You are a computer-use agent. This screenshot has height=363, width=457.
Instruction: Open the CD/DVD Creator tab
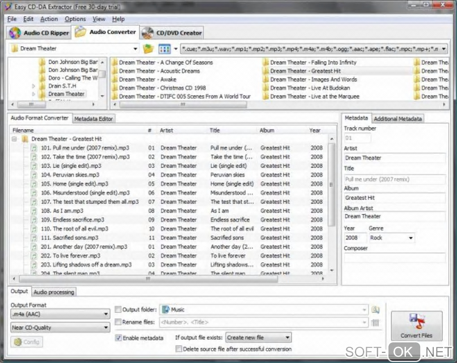(172, 33)
